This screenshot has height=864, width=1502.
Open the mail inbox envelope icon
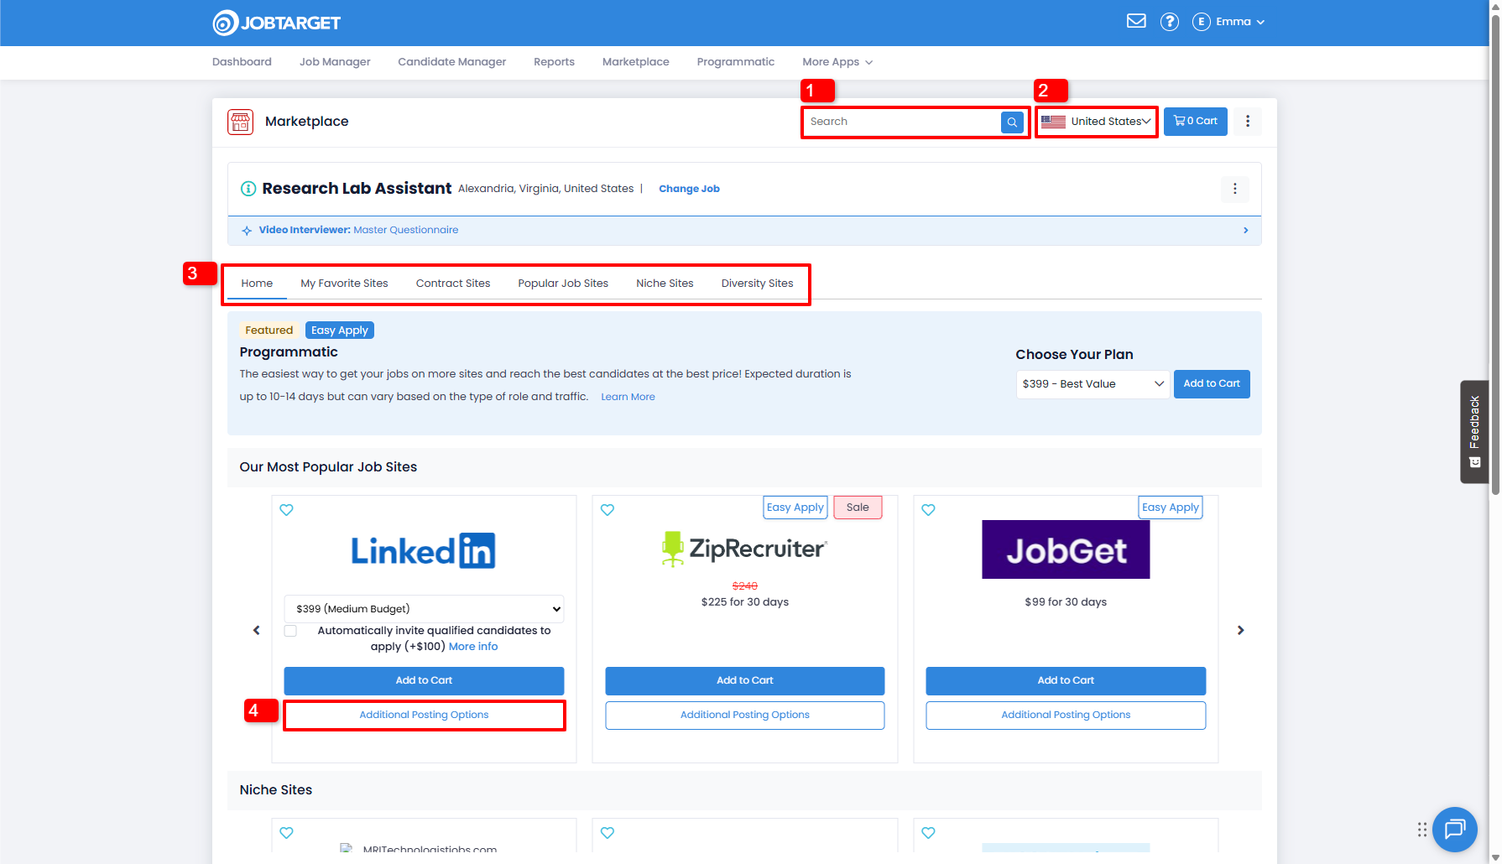click(1136, 21)
